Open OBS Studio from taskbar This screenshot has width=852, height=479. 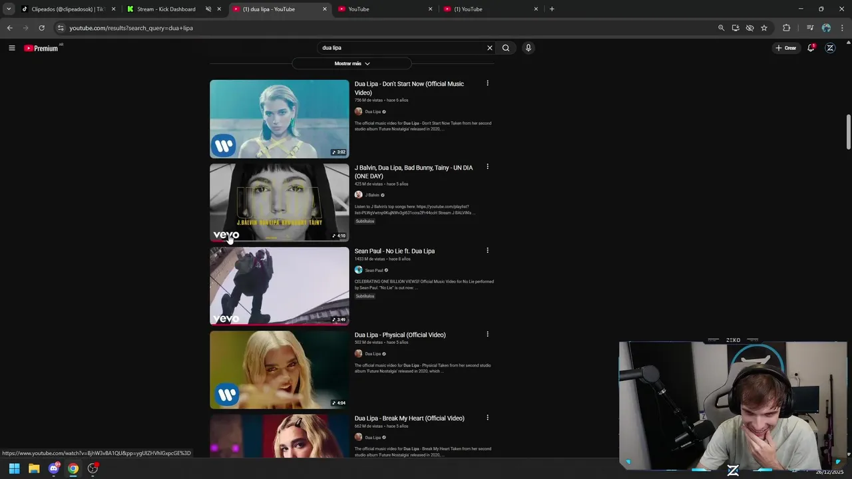pos(93,468)
